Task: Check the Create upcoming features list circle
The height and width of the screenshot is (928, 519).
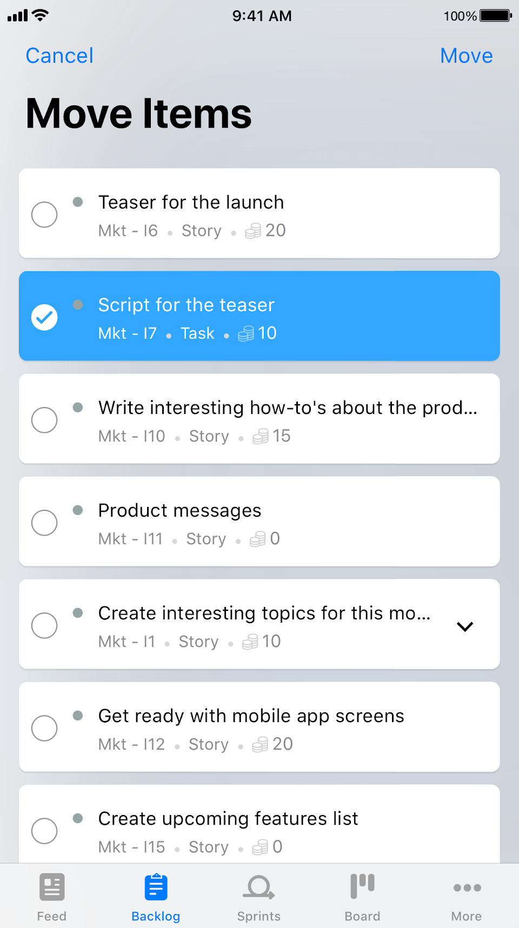Action: tap(44, 831)
